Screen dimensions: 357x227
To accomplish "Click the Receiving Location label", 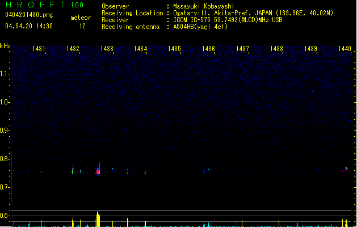I will click(x=132, y=13).
